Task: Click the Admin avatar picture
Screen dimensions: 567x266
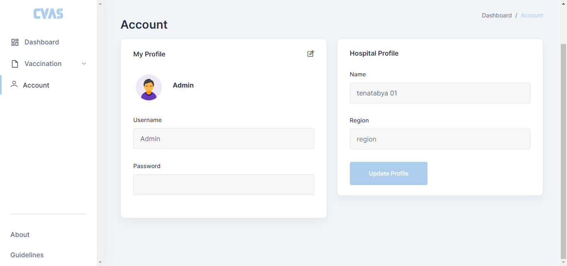Action: 149,88
